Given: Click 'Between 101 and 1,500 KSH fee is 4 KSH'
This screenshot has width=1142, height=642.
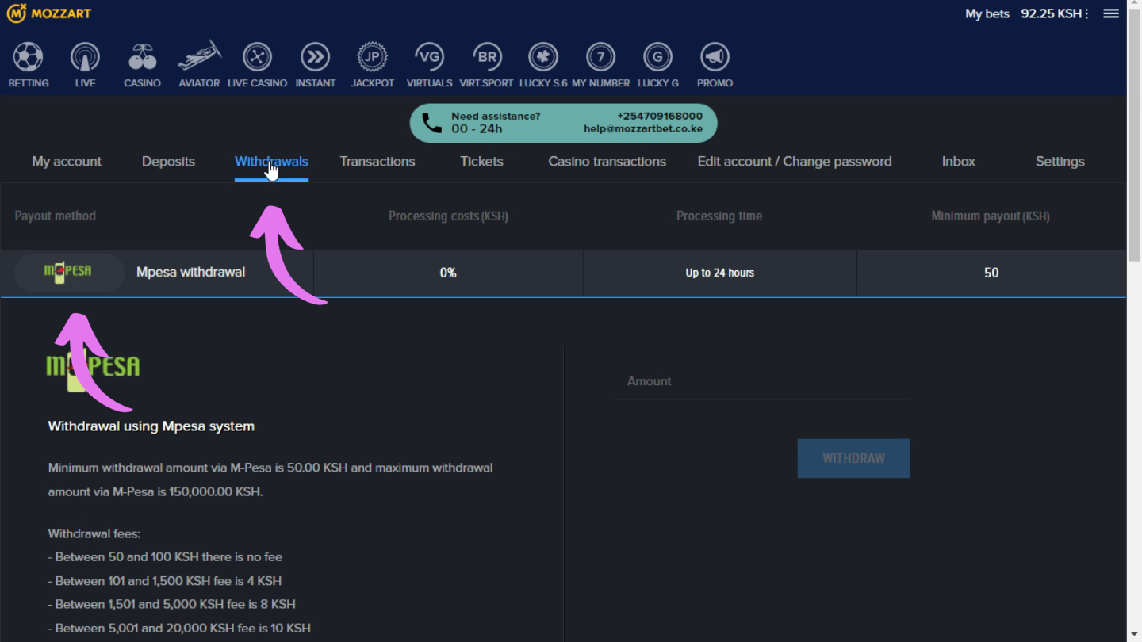Looking at the screenshot, I should click(x=165, y=581).
